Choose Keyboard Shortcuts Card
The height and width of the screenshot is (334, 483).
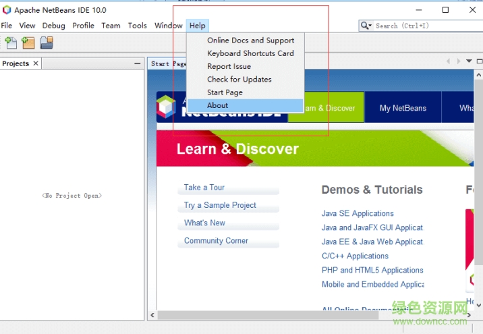click(x=245, y=53)
